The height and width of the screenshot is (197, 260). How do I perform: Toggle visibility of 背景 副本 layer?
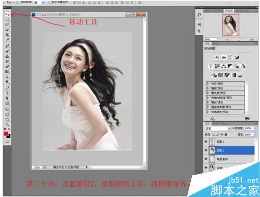[206, 159]
